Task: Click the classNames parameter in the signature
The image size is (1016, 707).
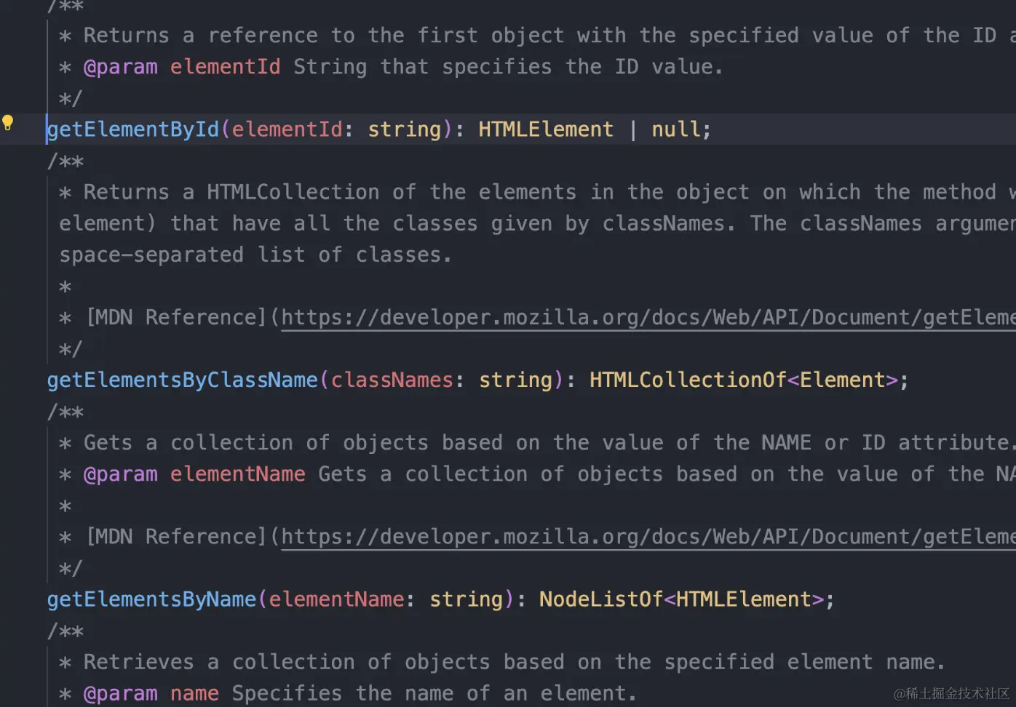Action: pyautogui.click(x=392, y=380)
